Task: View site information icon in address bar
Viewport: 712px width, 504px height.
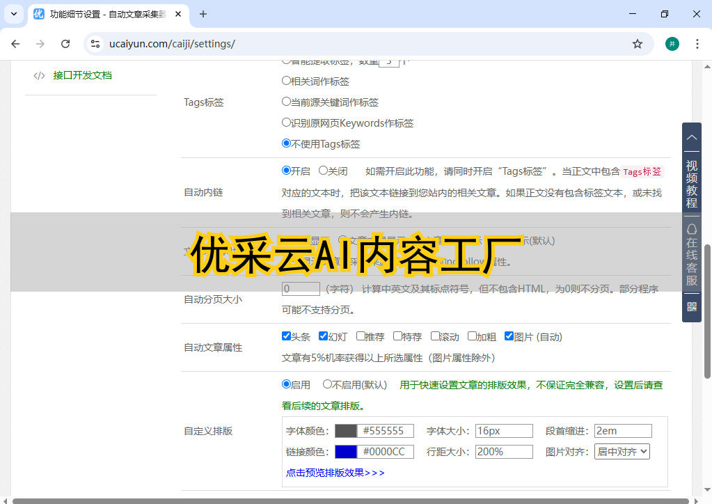Action: click(x=96, y=44)
